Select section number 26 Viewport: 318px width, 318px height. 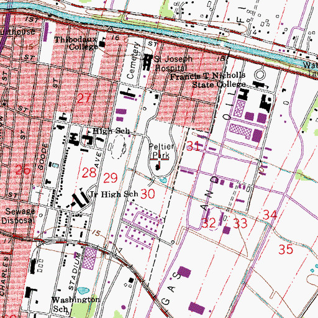tap(23, 170)
